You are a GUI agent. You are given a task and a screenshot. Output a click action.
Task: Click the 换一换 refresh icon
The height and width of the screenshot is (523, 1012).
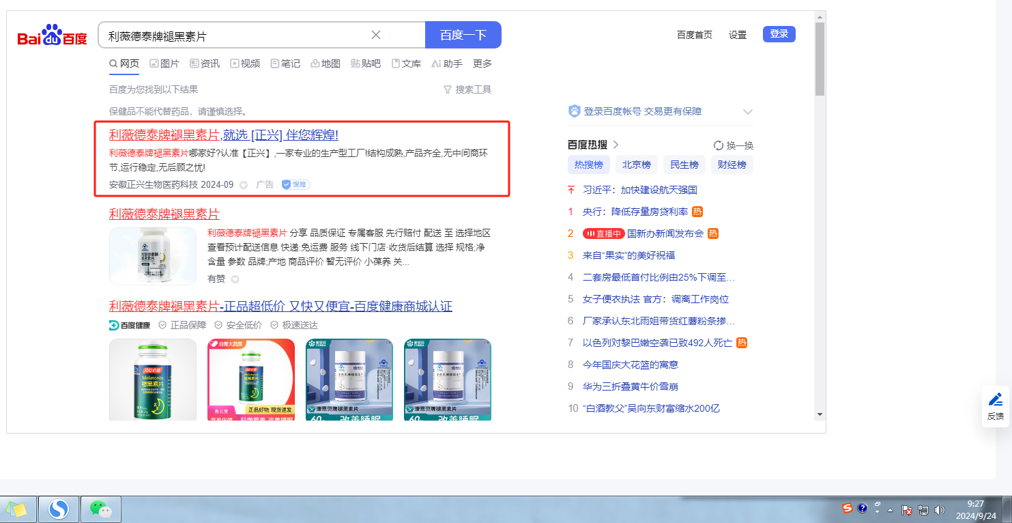(x=718, y=145)
